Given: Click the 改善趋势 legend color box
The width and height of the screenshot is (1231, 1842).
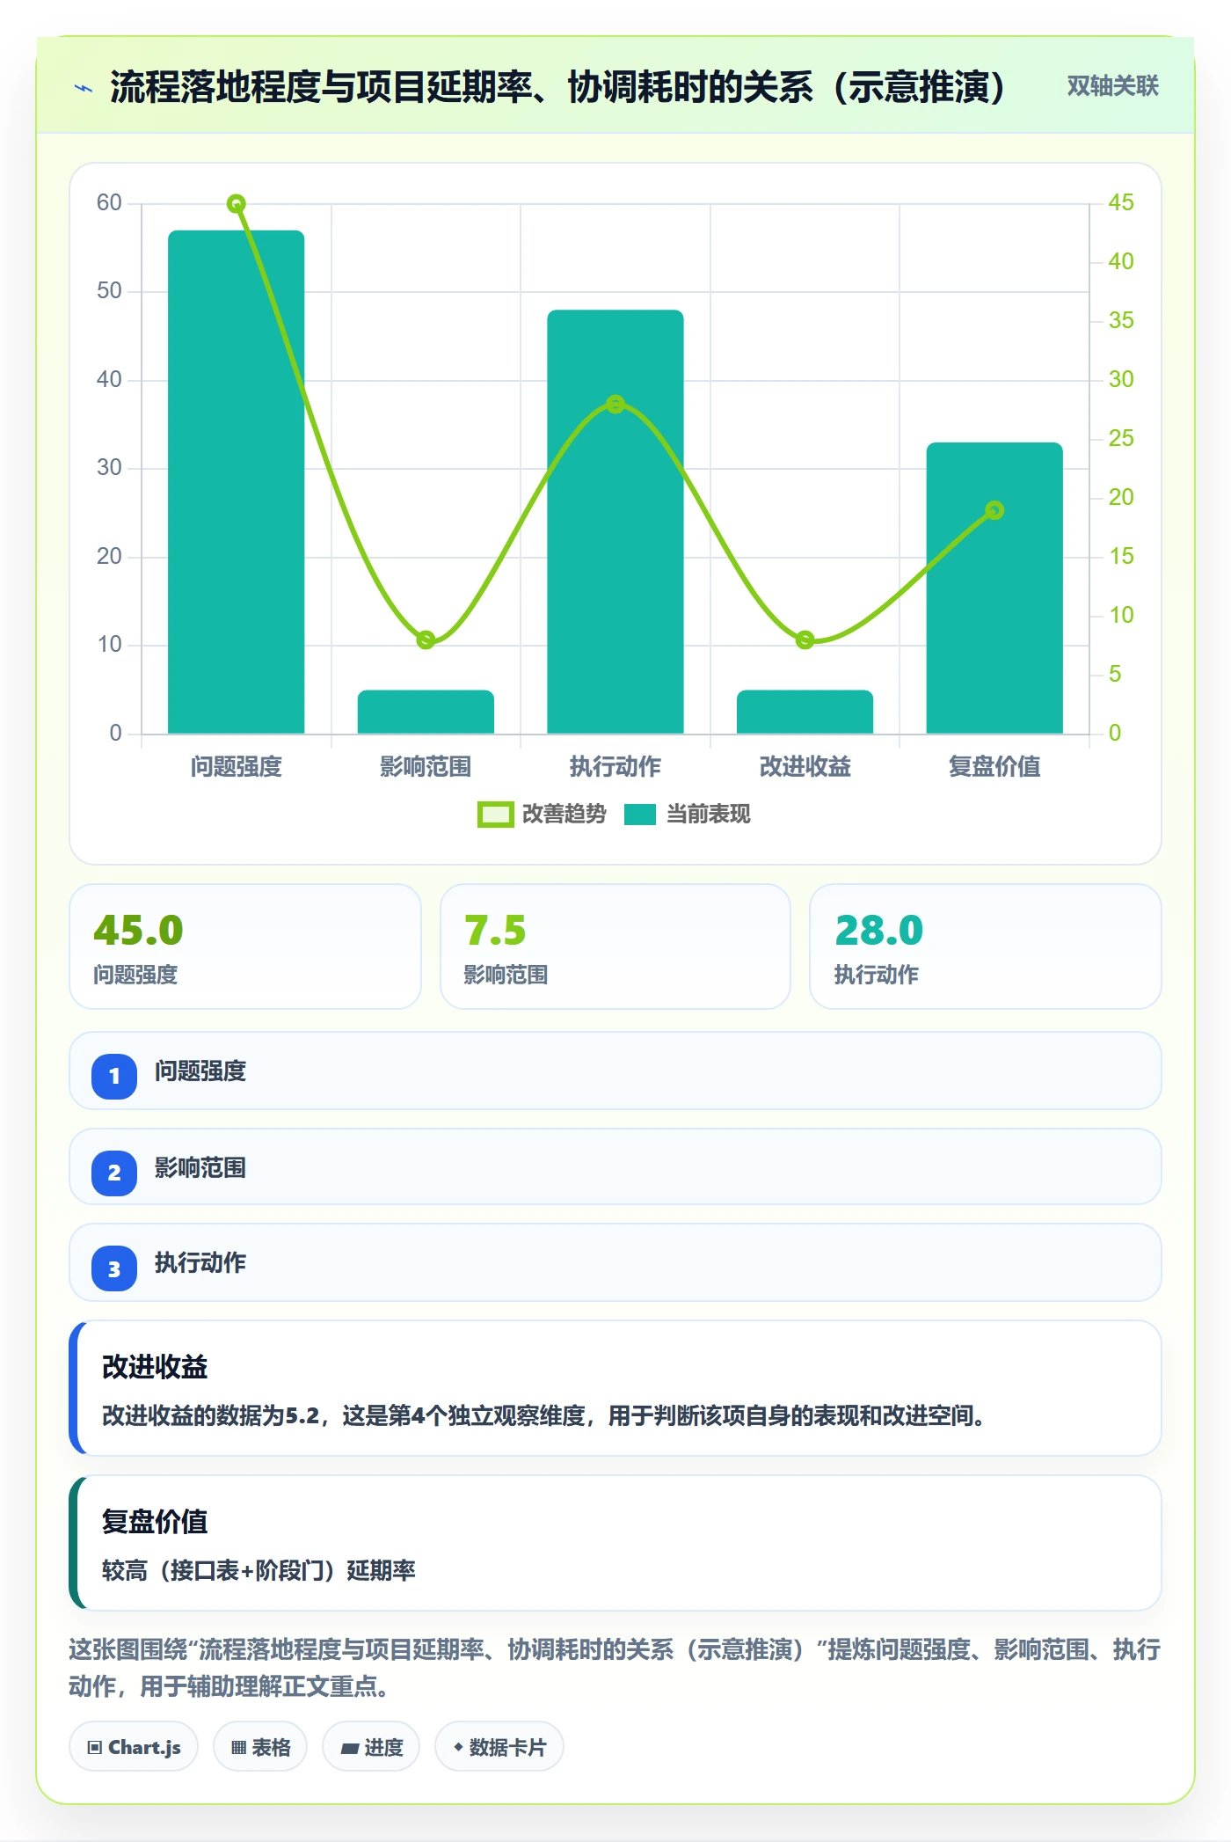Looking at the screenshot, I should click(495, 815).
